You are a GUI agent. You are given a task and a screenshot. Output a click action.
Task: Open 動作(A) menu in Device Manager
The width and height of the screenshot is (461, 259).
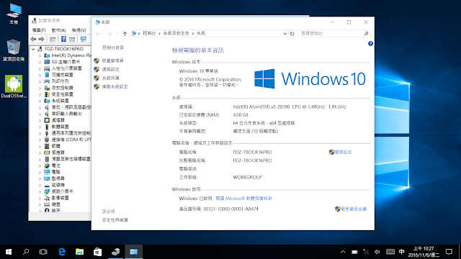[x=58, y=30]
